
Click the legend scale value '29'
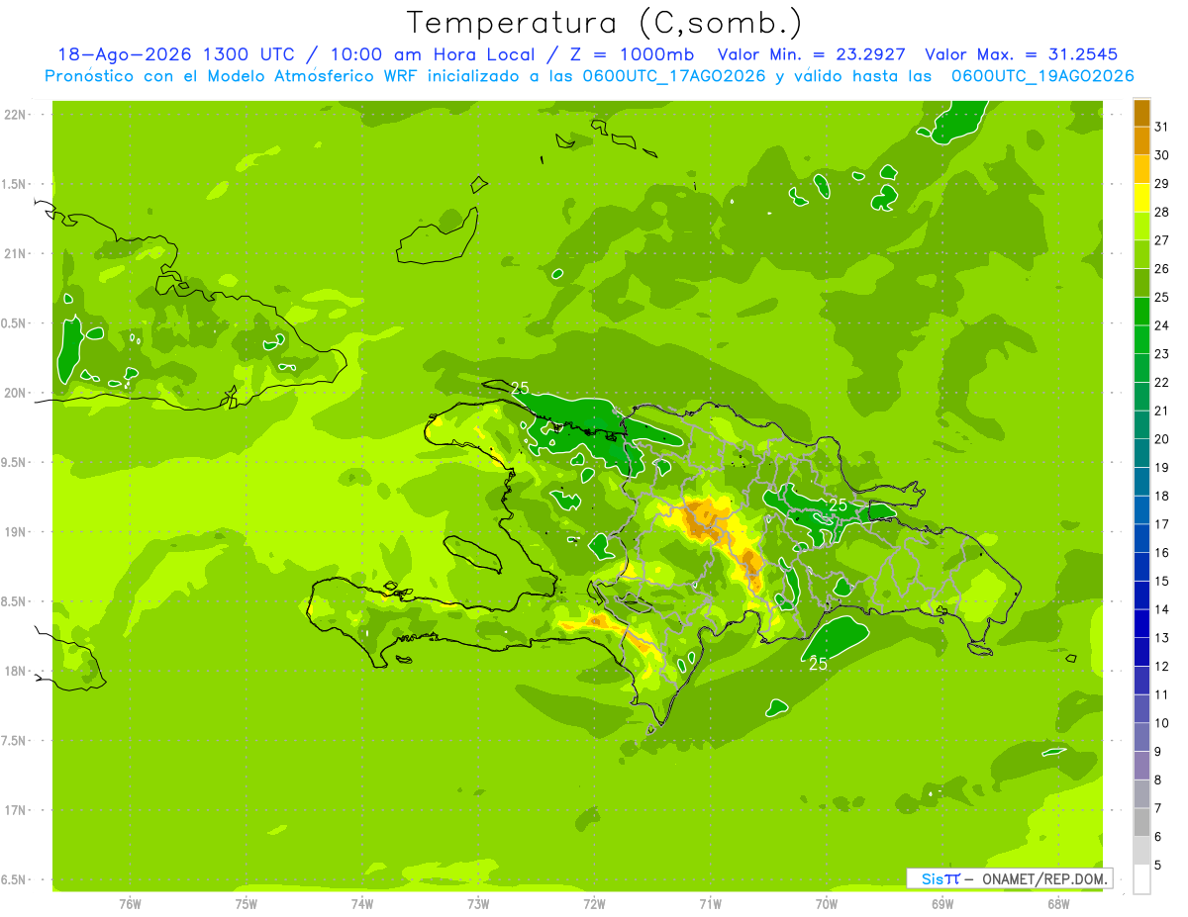tap(1161, 183)
